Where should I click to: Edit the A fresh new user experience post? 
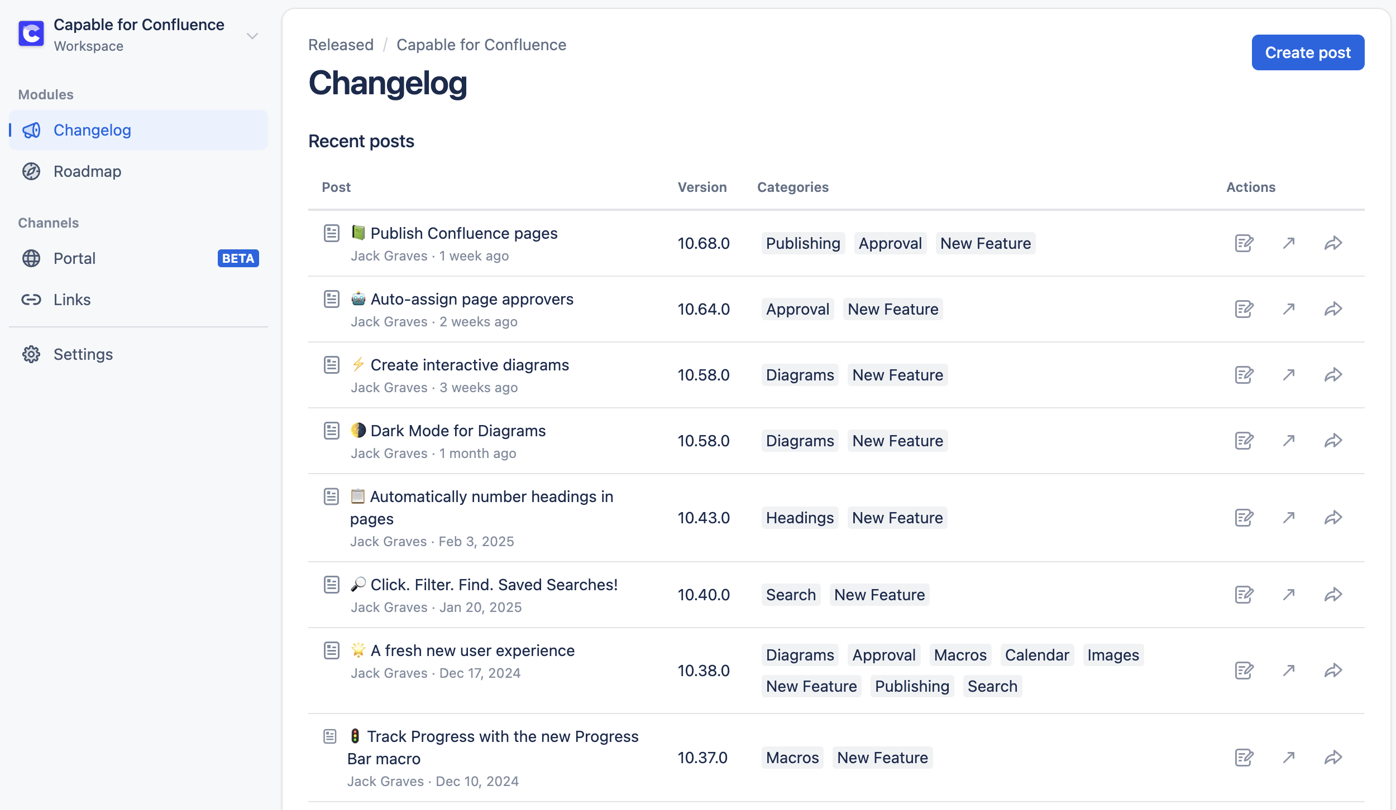pyautogui.click(x=1244, y=671)
